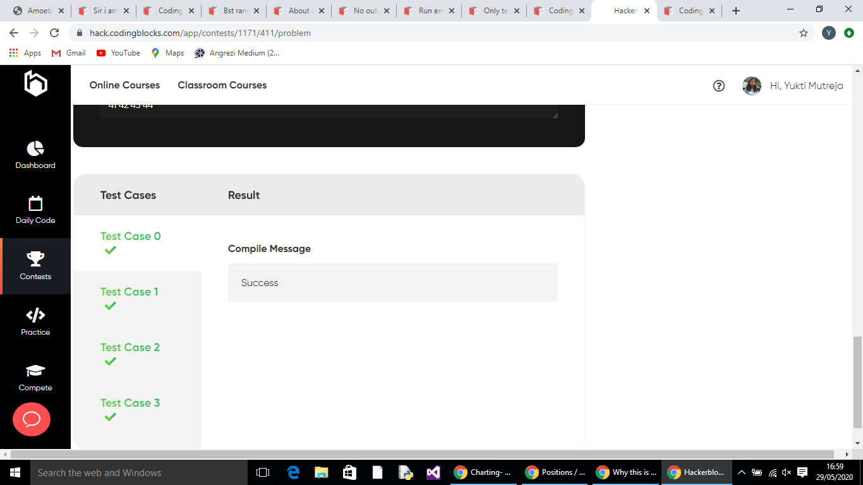Open Classroom Courses in the header
The height and width of the screenshot is (485, 863).
pos(222,85)
